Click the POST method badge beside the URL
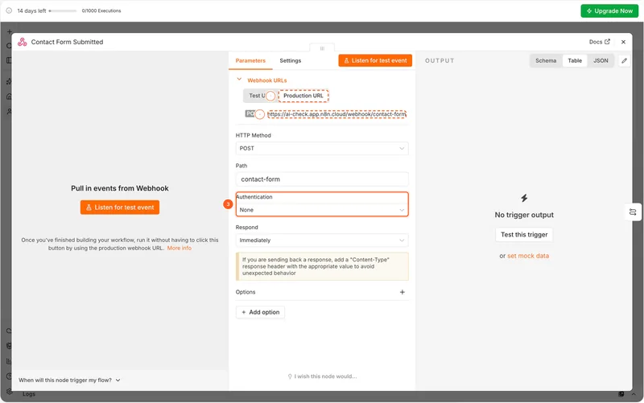 click(250, 113)
